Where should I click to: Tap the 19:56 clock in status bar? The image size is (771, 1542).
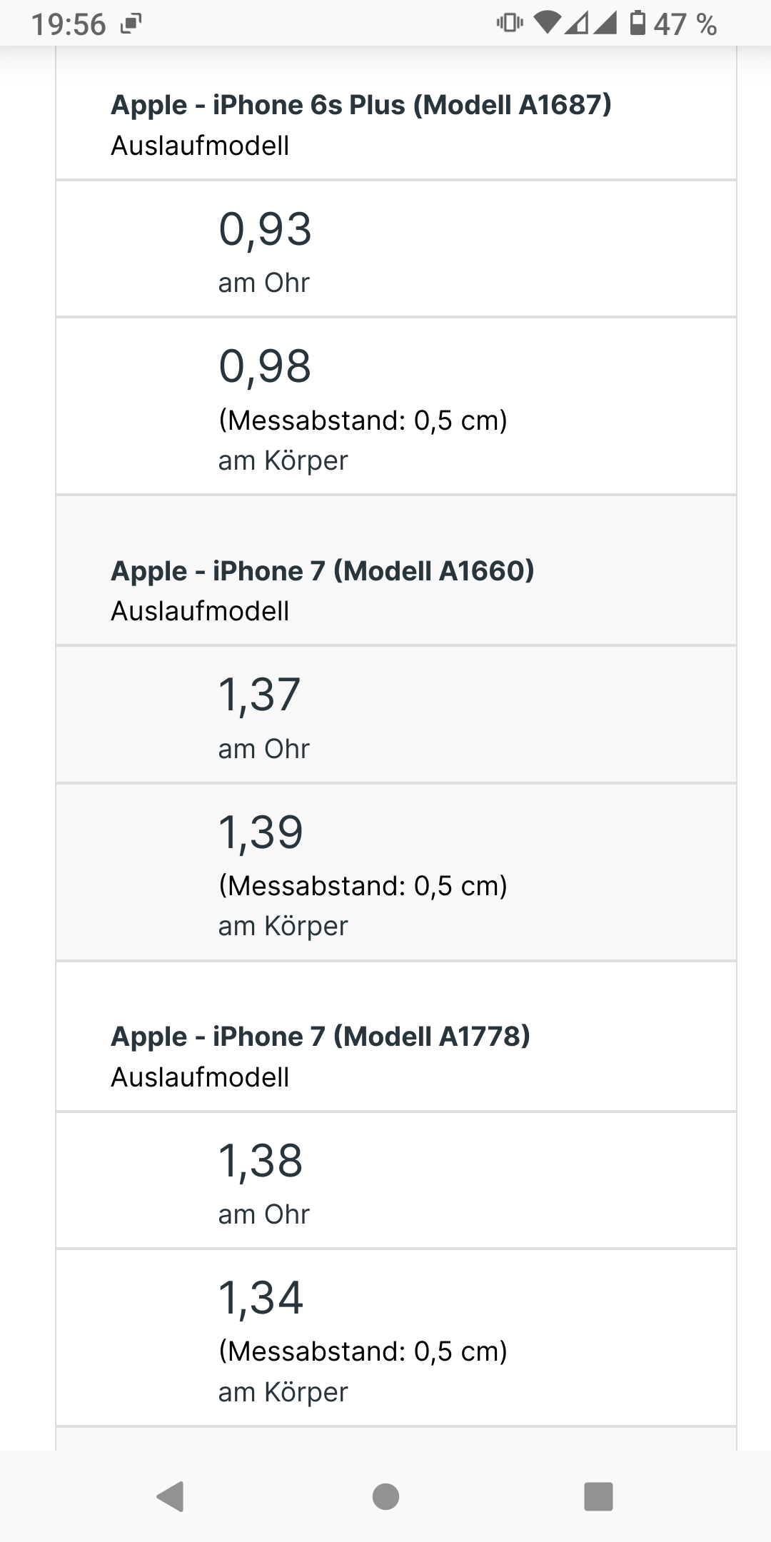click(x=69, y=25)
